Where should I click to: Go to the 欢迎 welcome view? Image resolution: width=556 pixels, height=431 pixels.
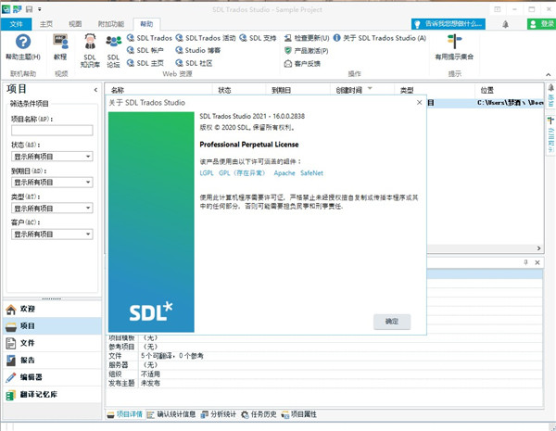[x=28, y=309]
